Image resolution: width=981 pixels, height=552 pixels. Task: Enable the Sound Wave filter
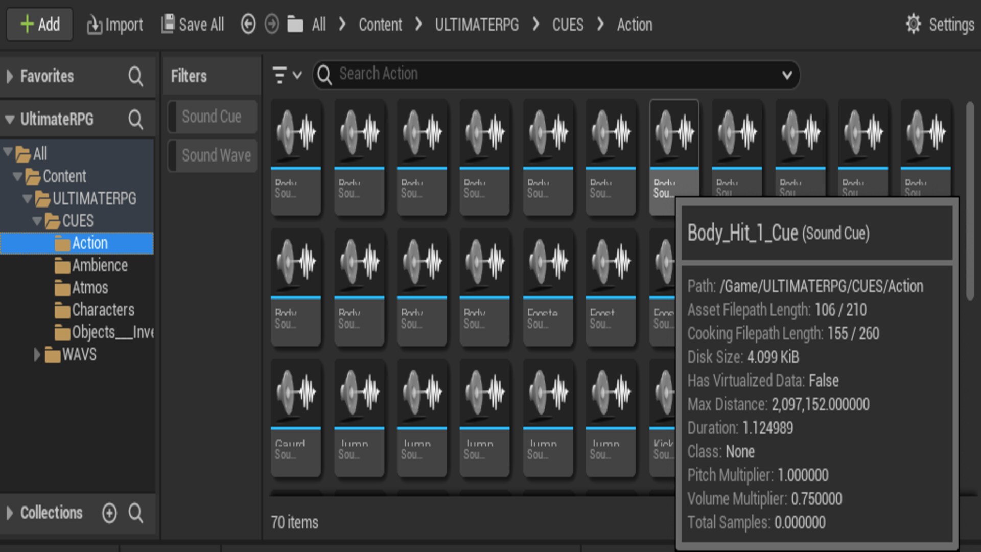click(212, 155)
